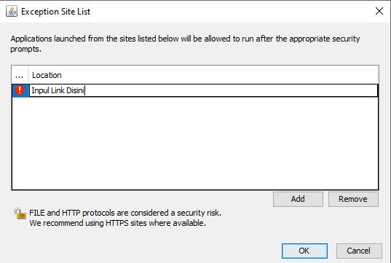Click the Java coffee cup title icon
391x263 pixels.
pyautogui.click(x=12, y=11)
